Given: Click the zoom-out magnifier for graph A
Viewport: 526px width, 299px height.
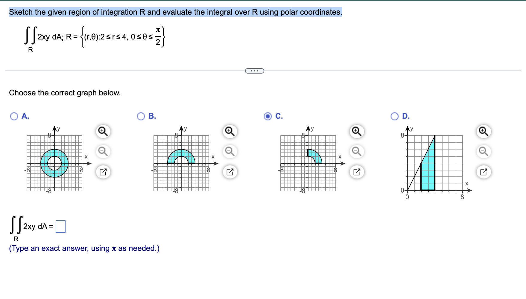Looking at the screenshot, I should pos(103,152).
